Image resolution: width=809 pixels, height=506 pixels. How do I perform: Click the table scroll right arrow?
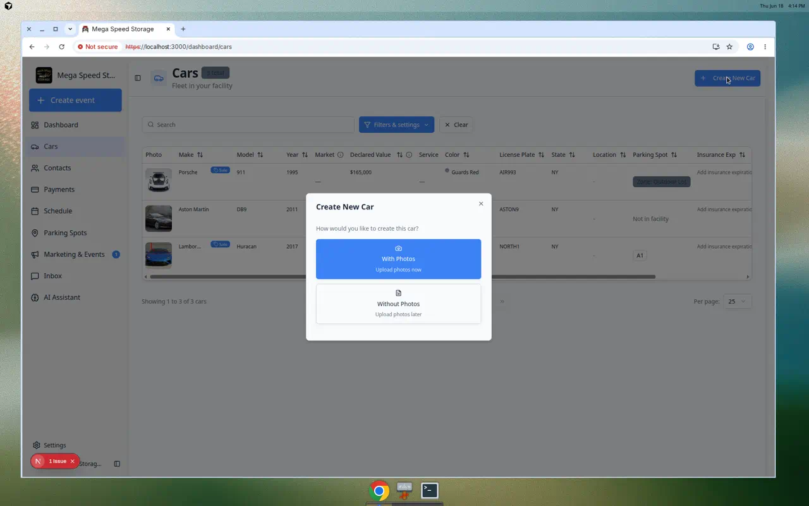[748, 276]
